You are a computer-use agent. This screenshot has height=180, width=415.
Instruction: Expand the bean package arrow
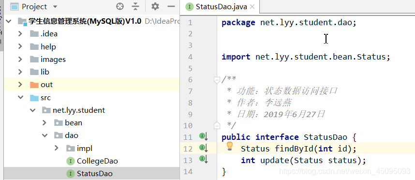click(44, 123)
